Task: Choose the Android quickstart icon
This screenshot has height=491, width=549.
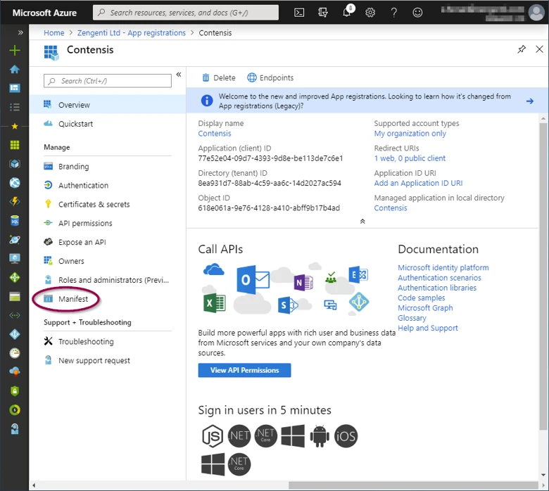Action: [320, 435]
